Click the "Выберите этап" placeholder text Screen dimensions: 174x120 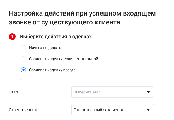point(87,92)
